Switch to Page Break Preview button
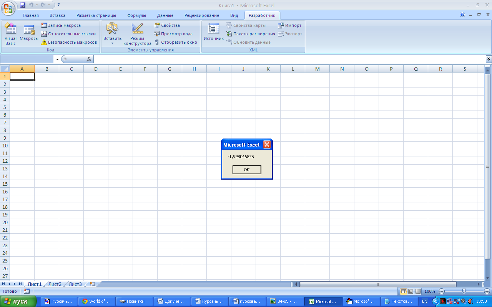The image size is (492, 307). (x=418, y=291)
